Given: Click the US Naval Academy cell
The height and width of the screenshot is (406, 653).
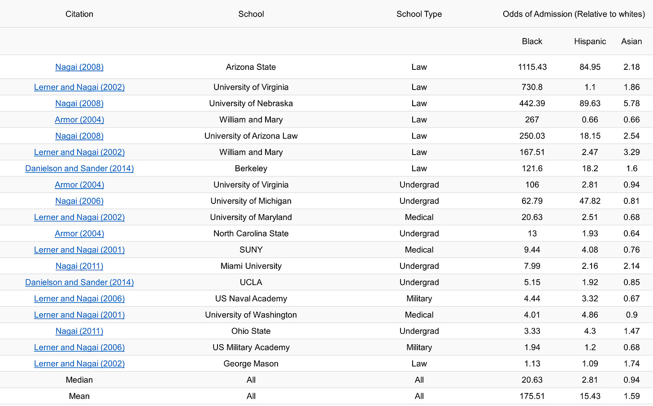Looking at the screenshot, I should click(x=251, y=298).
